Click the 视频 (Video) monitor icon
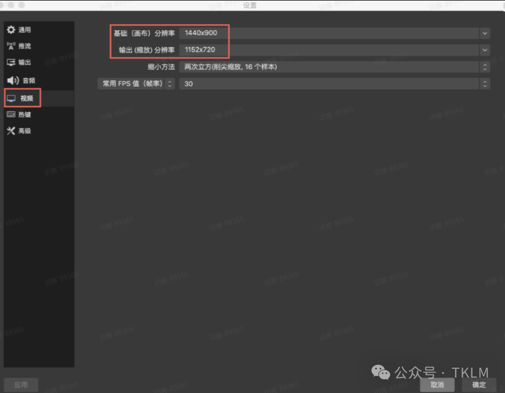The height and width of the screenshot is (393, 505). (11, 97)
